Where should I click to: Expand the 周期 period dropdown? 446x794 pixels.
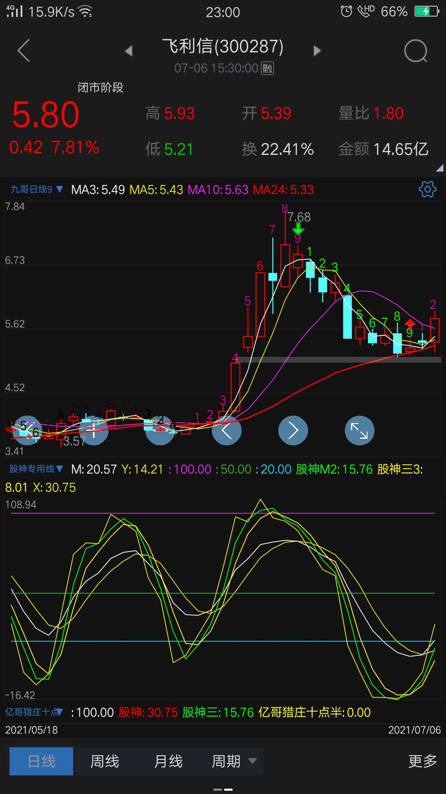[x=234, y=761]
